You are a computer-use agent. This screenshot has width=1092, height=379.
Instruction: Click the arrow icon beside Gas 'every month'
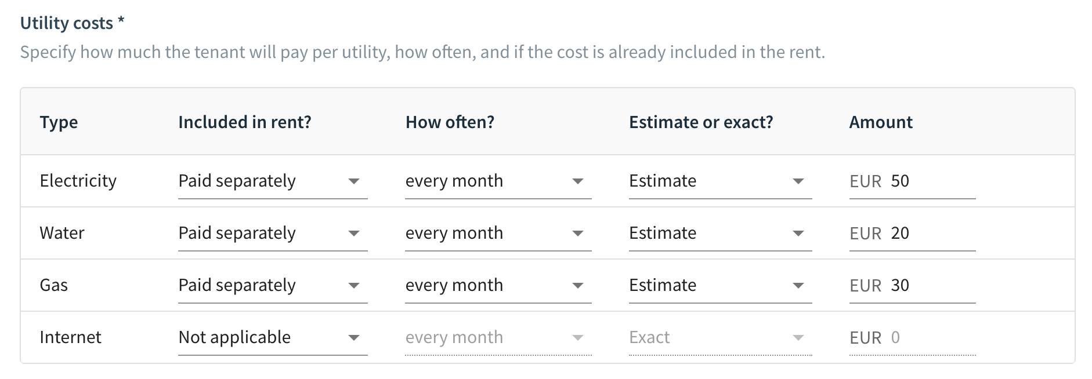(578, 286)
